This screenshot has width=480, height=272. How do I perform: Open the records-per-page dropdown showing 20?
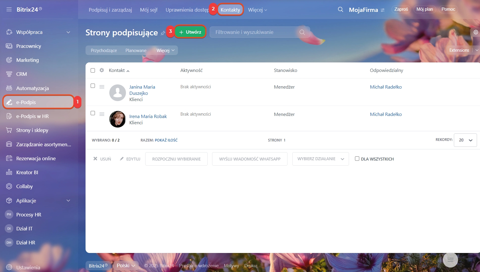(x=465, y=140)
